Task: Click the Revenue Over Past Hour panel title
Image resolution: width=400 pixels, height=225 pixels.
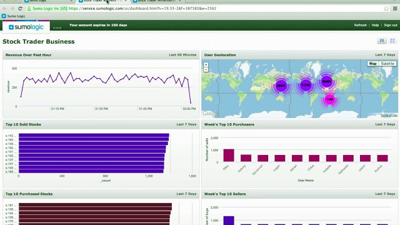Action: [28, 55]
